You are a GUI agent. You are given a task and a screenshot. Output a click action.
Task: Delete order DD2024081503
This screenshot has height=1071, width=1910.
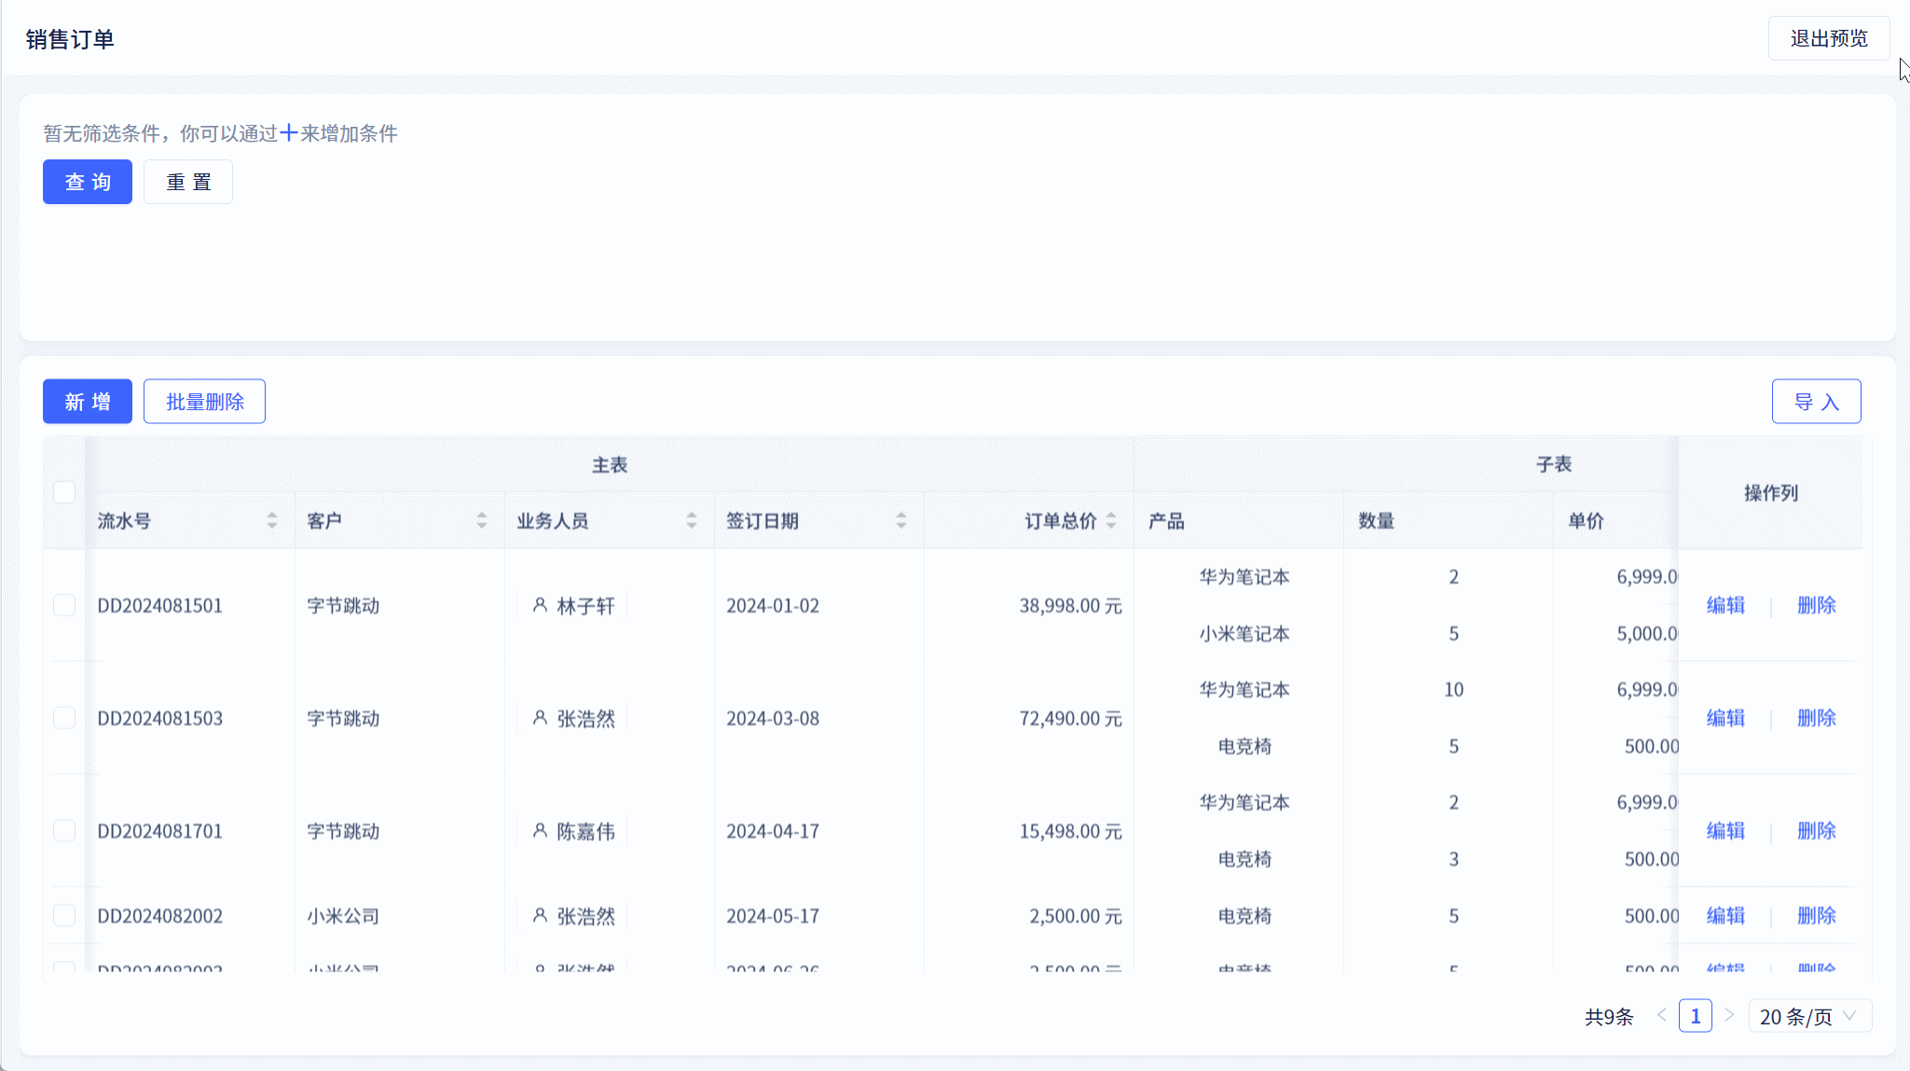tap(1816, 718)
